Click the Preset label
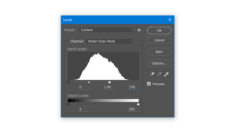 (x=70, y=30)
